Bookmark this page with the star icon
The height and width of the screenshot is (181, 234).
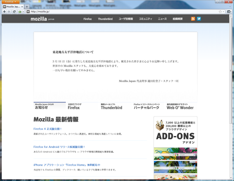point(220,11)
